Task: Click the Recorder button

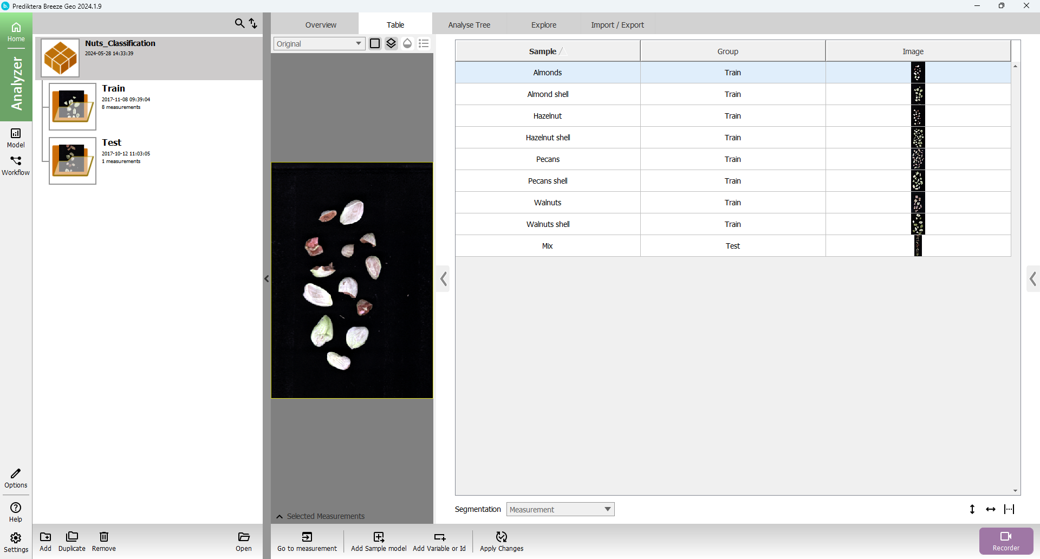Action: point(1006,541)
